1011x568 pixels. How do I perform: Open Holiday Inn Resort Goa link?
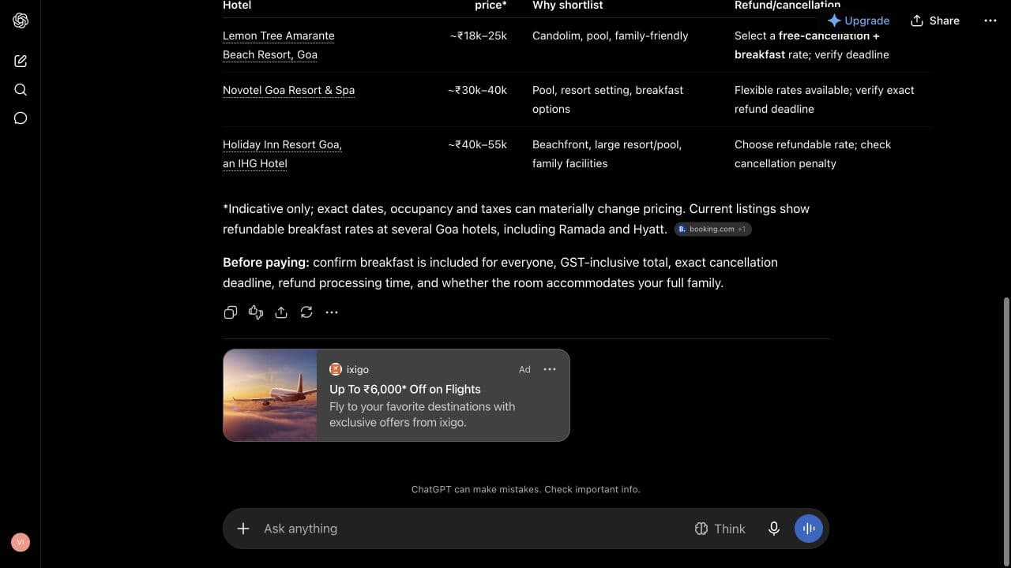(282, 154)
